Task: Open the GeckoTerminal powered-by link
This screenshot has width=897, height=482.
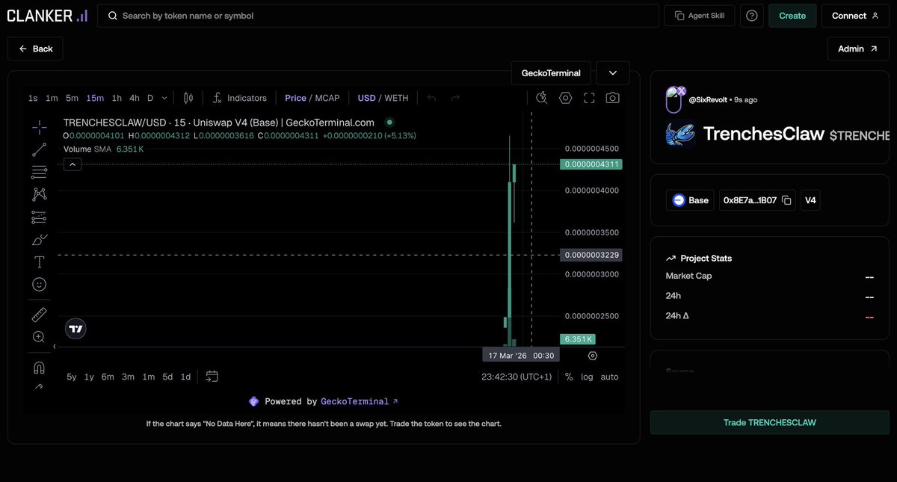Action: click(360, 401)
